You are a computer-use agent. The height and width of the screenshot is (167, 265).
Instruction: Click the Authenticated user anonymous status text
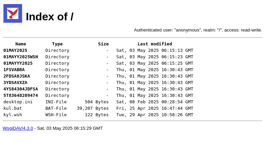tap(198, 30)
